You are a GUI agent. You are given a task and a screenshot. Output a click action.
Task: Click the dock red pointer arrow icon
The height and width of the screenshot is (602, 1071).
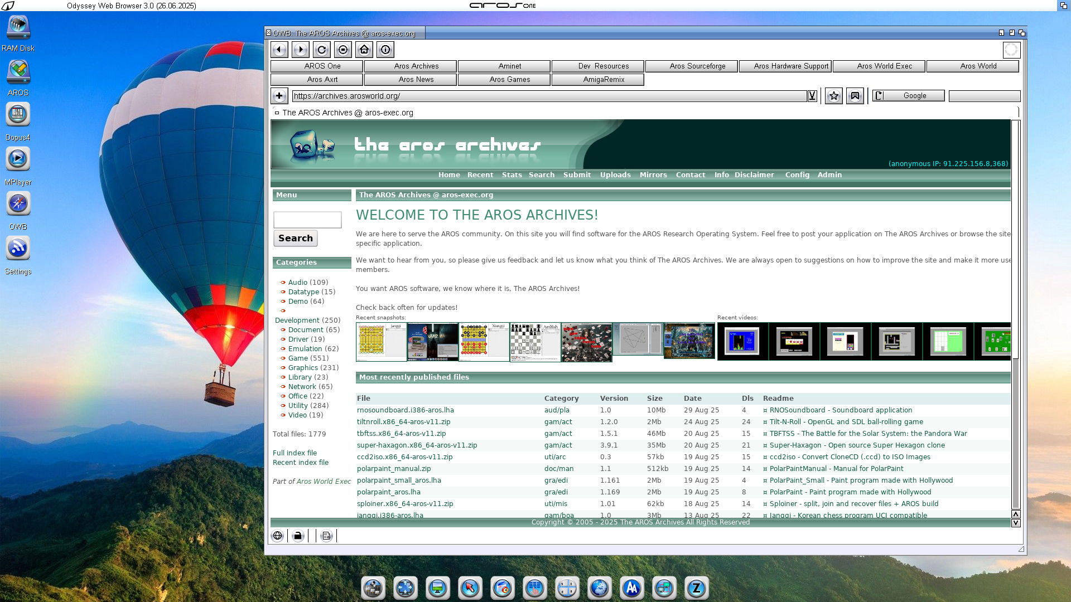(470, 588)
